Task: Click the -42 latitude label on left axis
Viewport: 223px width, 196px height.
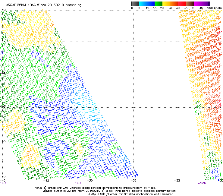Action: pyautogui.click(x=3, y=41)
